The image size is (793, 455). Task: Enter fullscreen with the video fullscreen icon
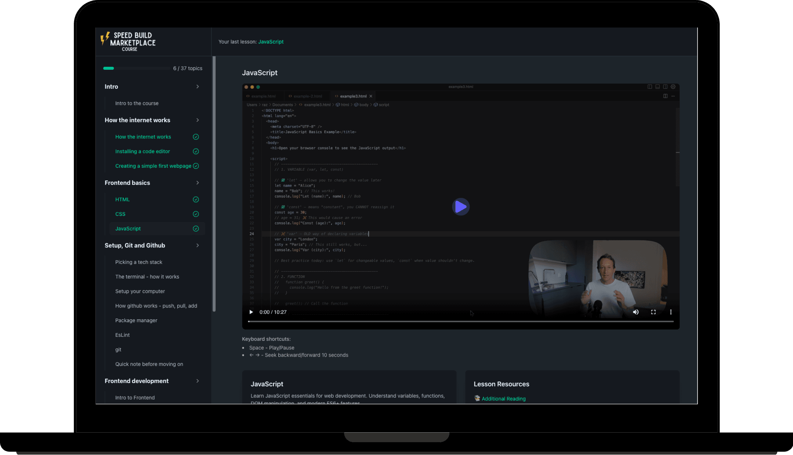tap(653, 312)
